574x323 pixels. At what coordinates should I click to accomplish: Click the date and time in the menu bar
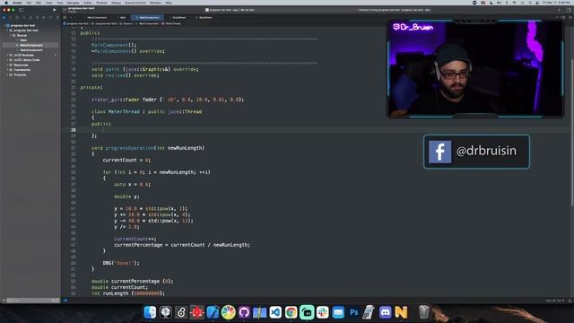(x=556, y=3)
